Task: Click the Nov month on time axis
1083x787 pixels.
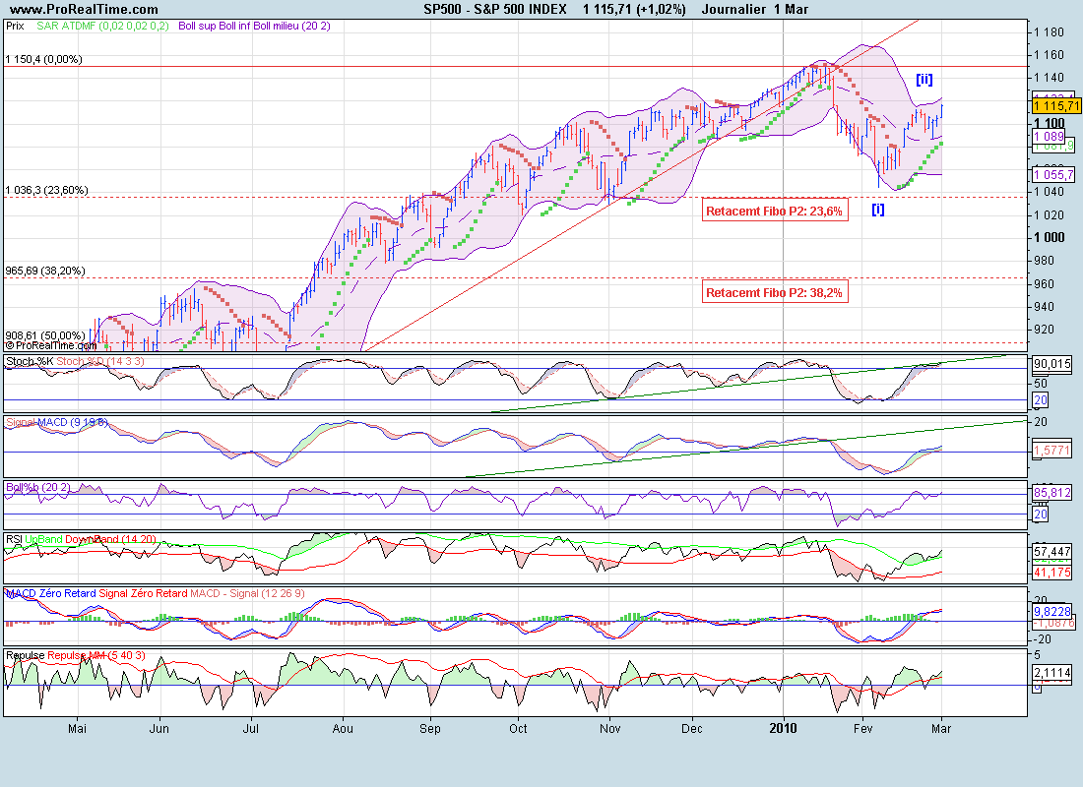Action: point(609,728)
